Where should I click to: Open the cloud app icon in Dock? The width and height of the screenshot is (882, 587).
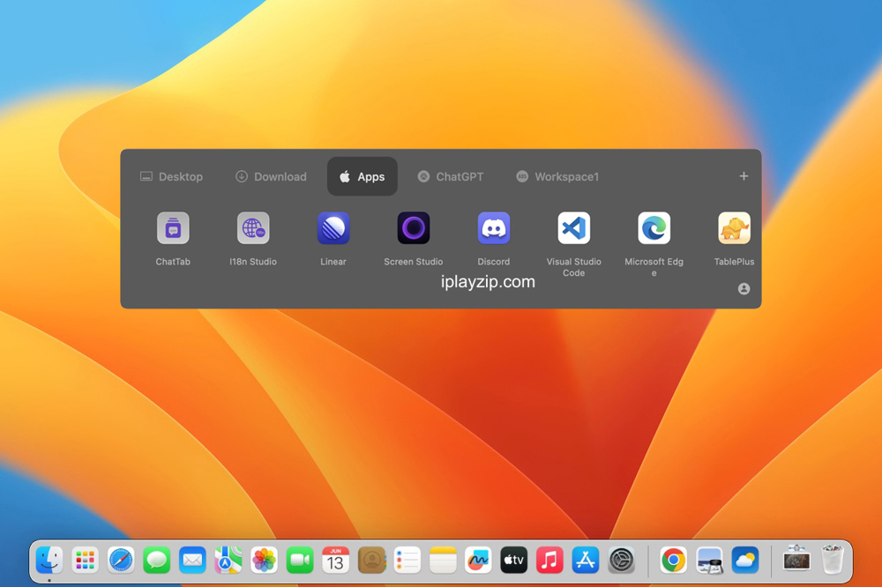(744, 560)
